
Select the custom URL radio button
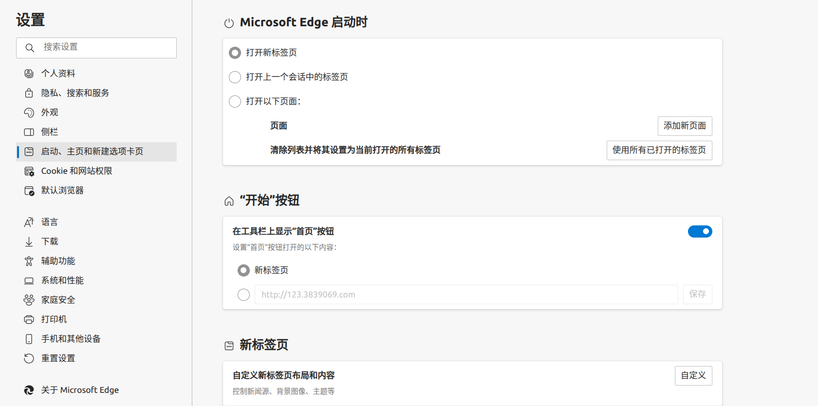243,295
